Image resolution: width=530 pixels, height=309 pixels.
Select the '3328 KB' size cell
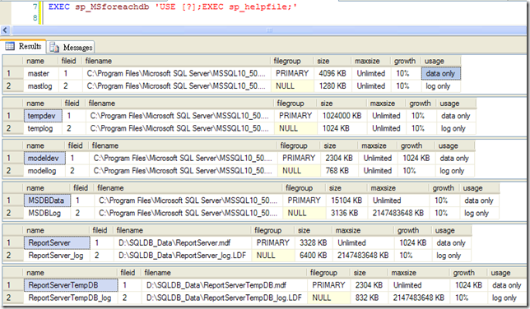[x=314, y=242]
